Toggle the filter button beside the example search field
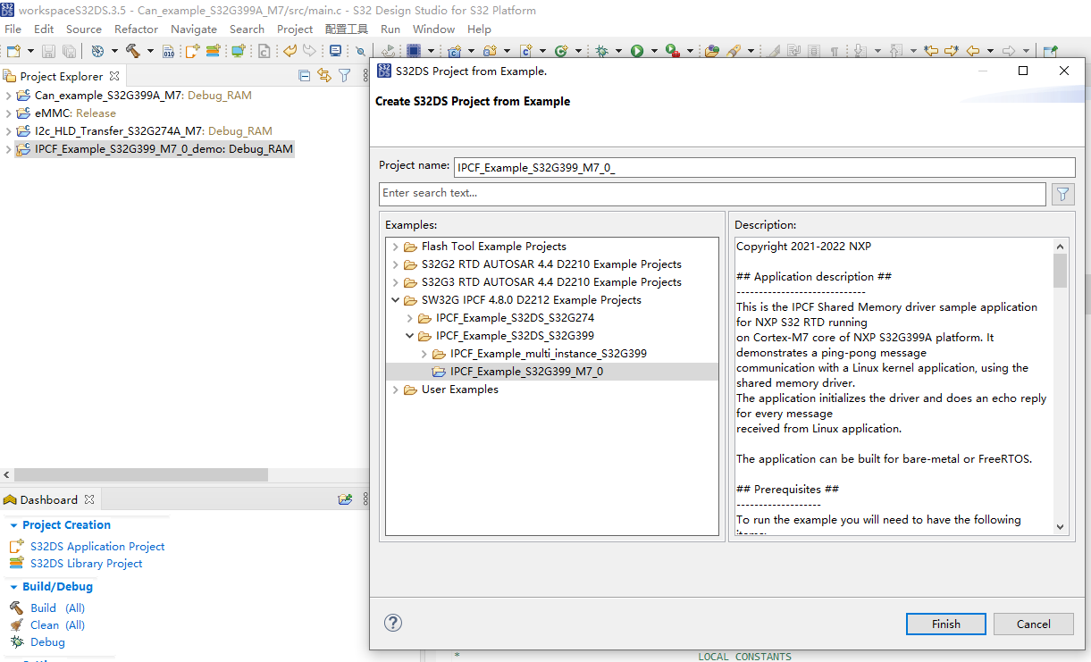The height and width of the screenshot is (662, 1091). click(1062, 194)
